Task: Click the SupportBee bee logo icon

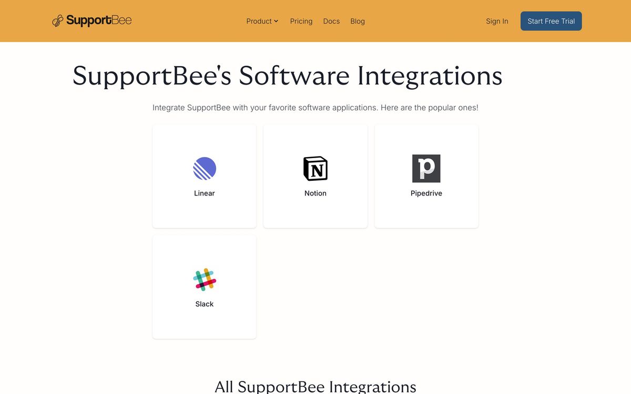Action: click(57, 21)
